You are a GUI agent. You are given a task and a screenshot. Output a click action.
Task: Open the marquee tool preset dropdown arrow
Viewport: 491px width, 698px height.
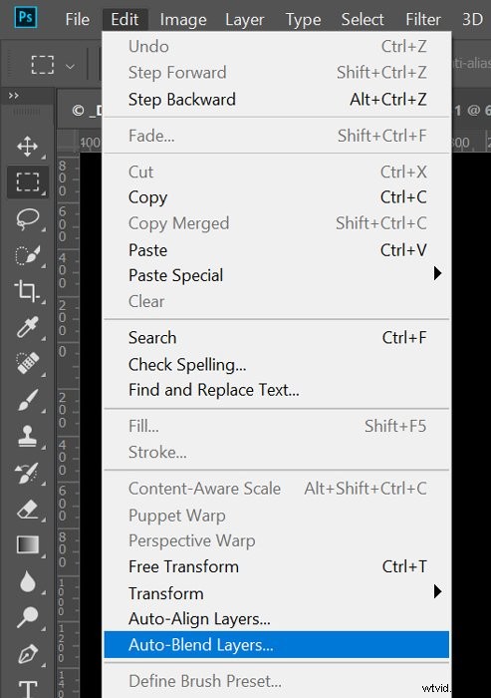click(x=70, y=67)
